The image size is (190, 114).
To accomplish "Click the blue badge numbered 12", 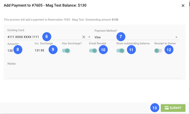I will [x=169, y=50].
